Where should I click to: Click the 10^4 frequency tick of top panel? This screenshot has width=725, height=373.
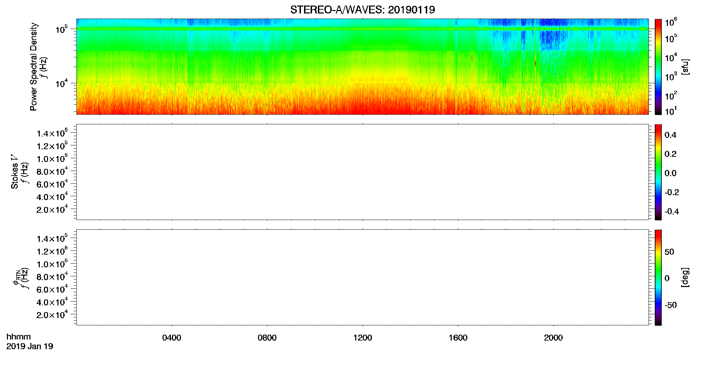coord(61,83)
